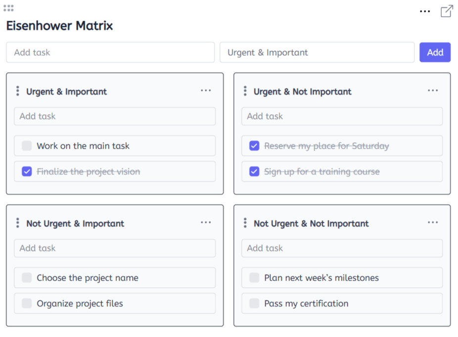This screenshot has width=458, height=337.
Task: Open the matrix in a new window
Action: pos(447,11)
